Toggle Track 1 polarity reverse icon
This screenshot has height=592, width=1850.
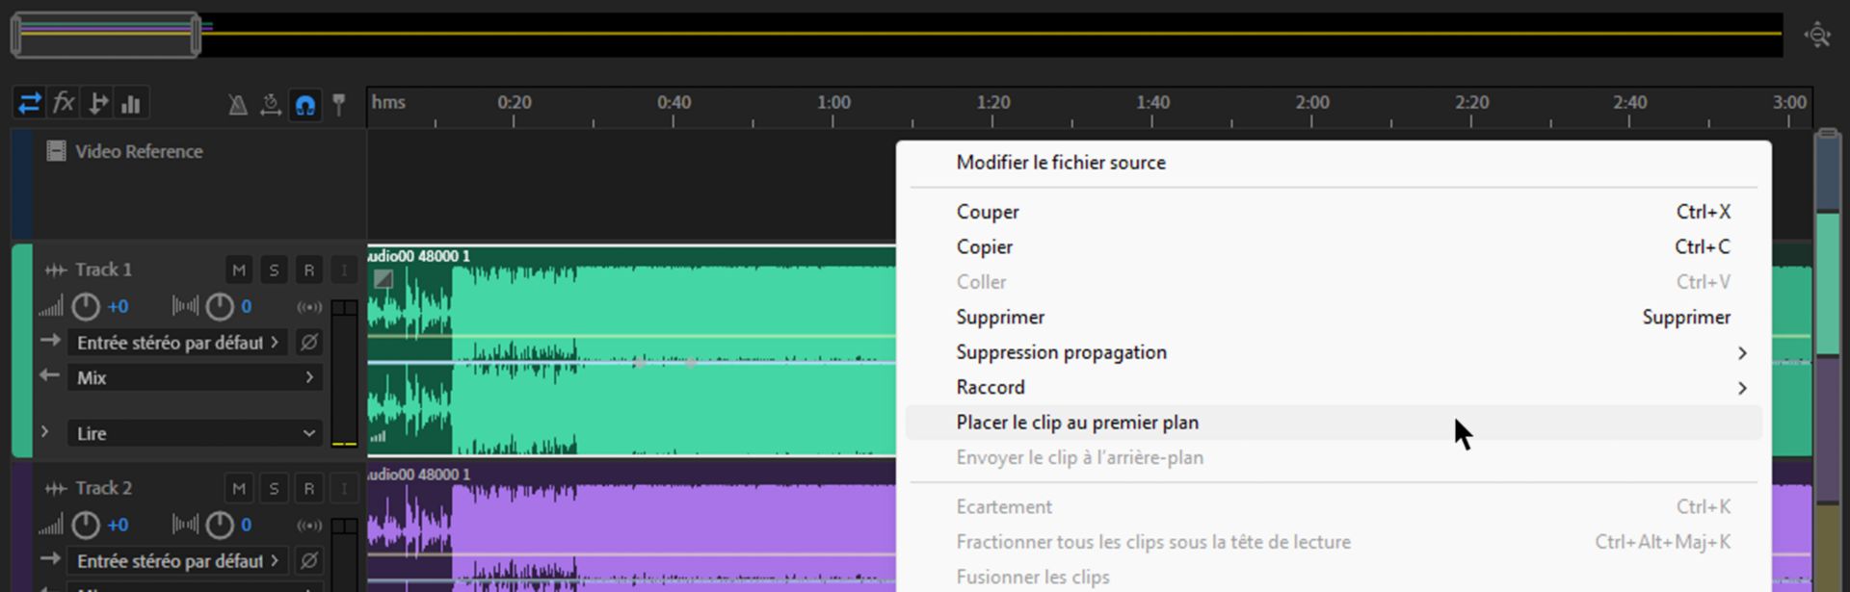(x=308, y=342)
